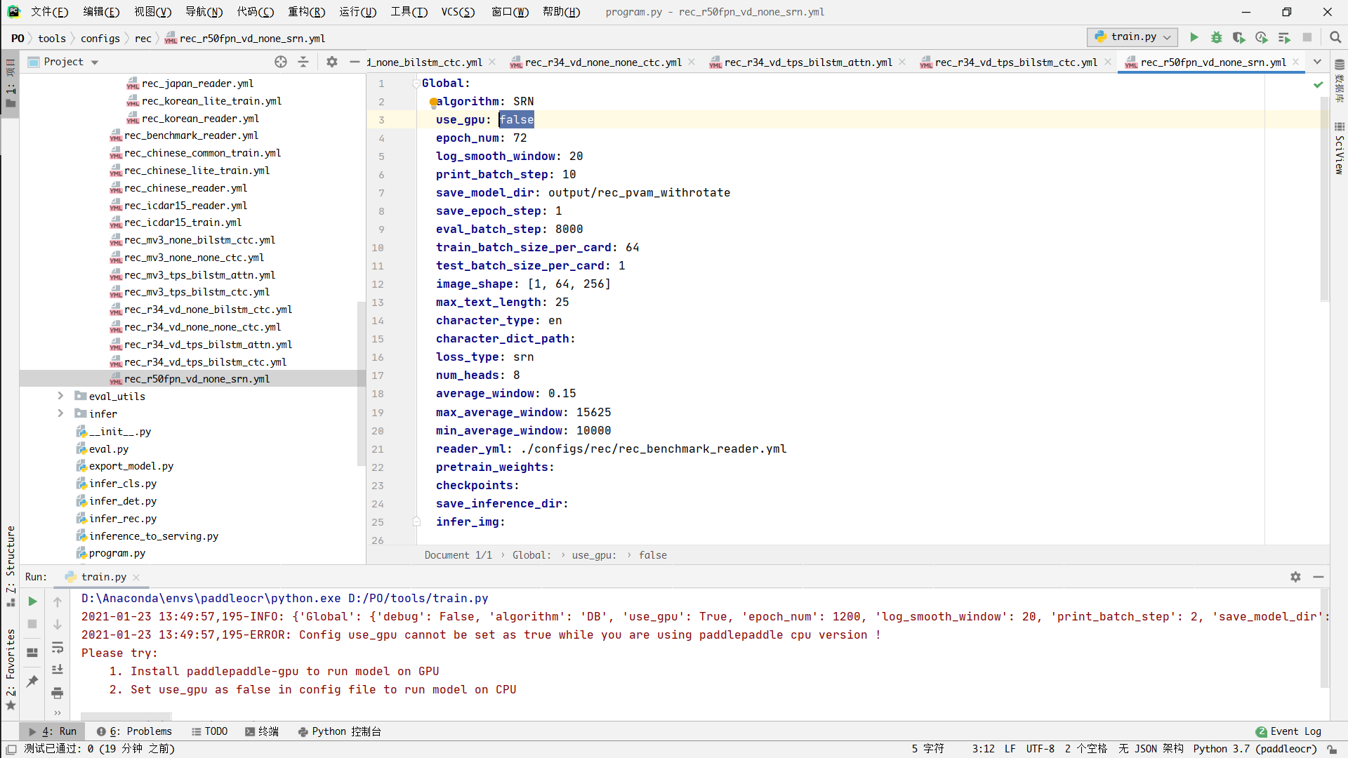This screenshot has height=758, width=1348.
Task: Open the VCS menu
Action: 458,12
